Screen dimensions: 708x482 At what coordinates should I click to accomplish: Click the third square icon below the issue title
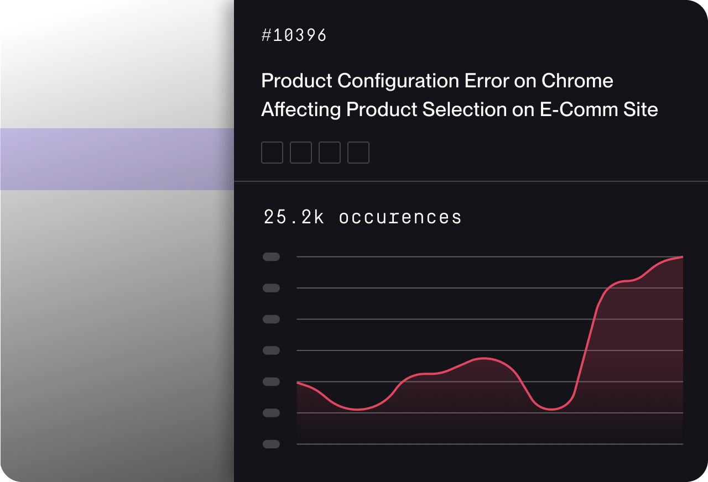tap(329, 153)
